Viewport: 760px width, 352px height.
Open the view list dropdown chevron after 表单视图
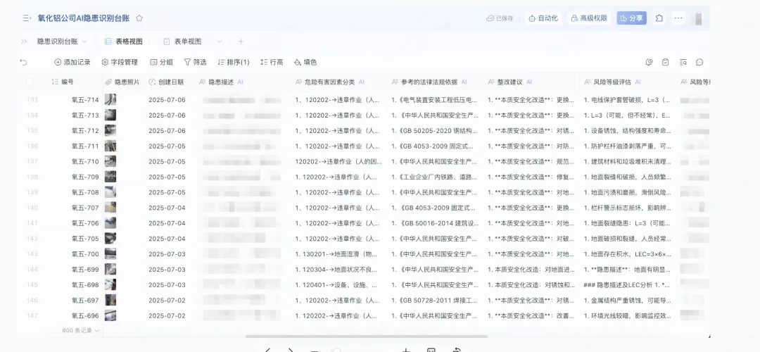click(x=220, y=42)
